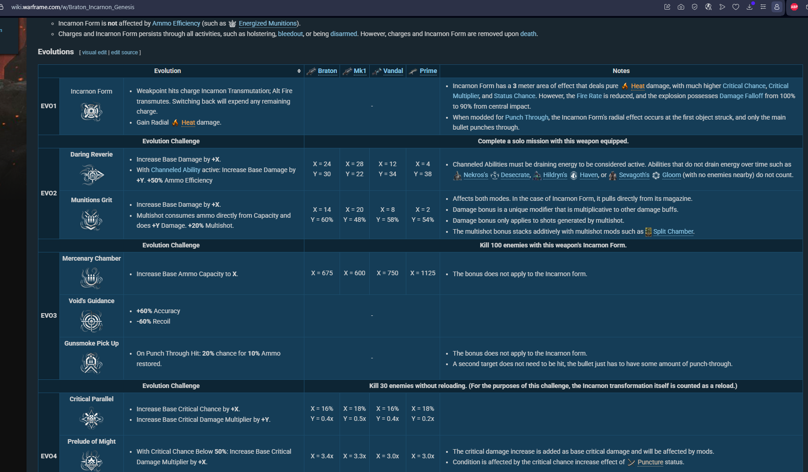
Task: Open the privacy protection shield icon
Action: pos(695,7)
